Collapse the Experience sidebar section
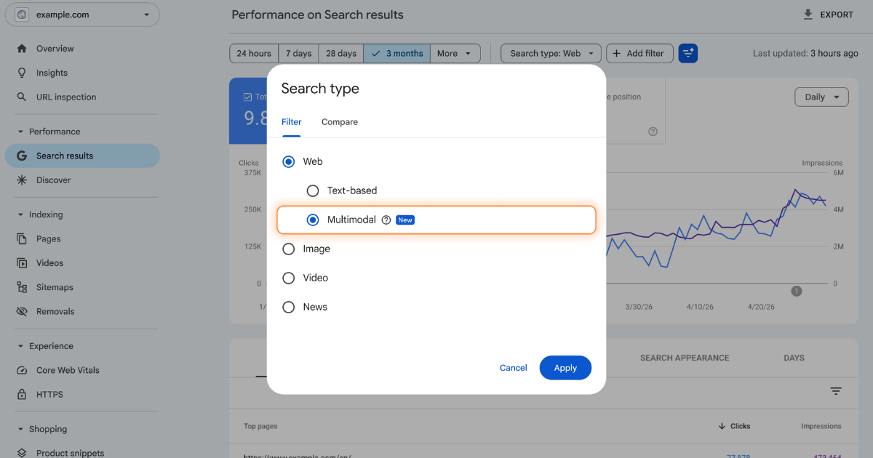Screen dimensions: 873x458 click(x=20, y=346)
